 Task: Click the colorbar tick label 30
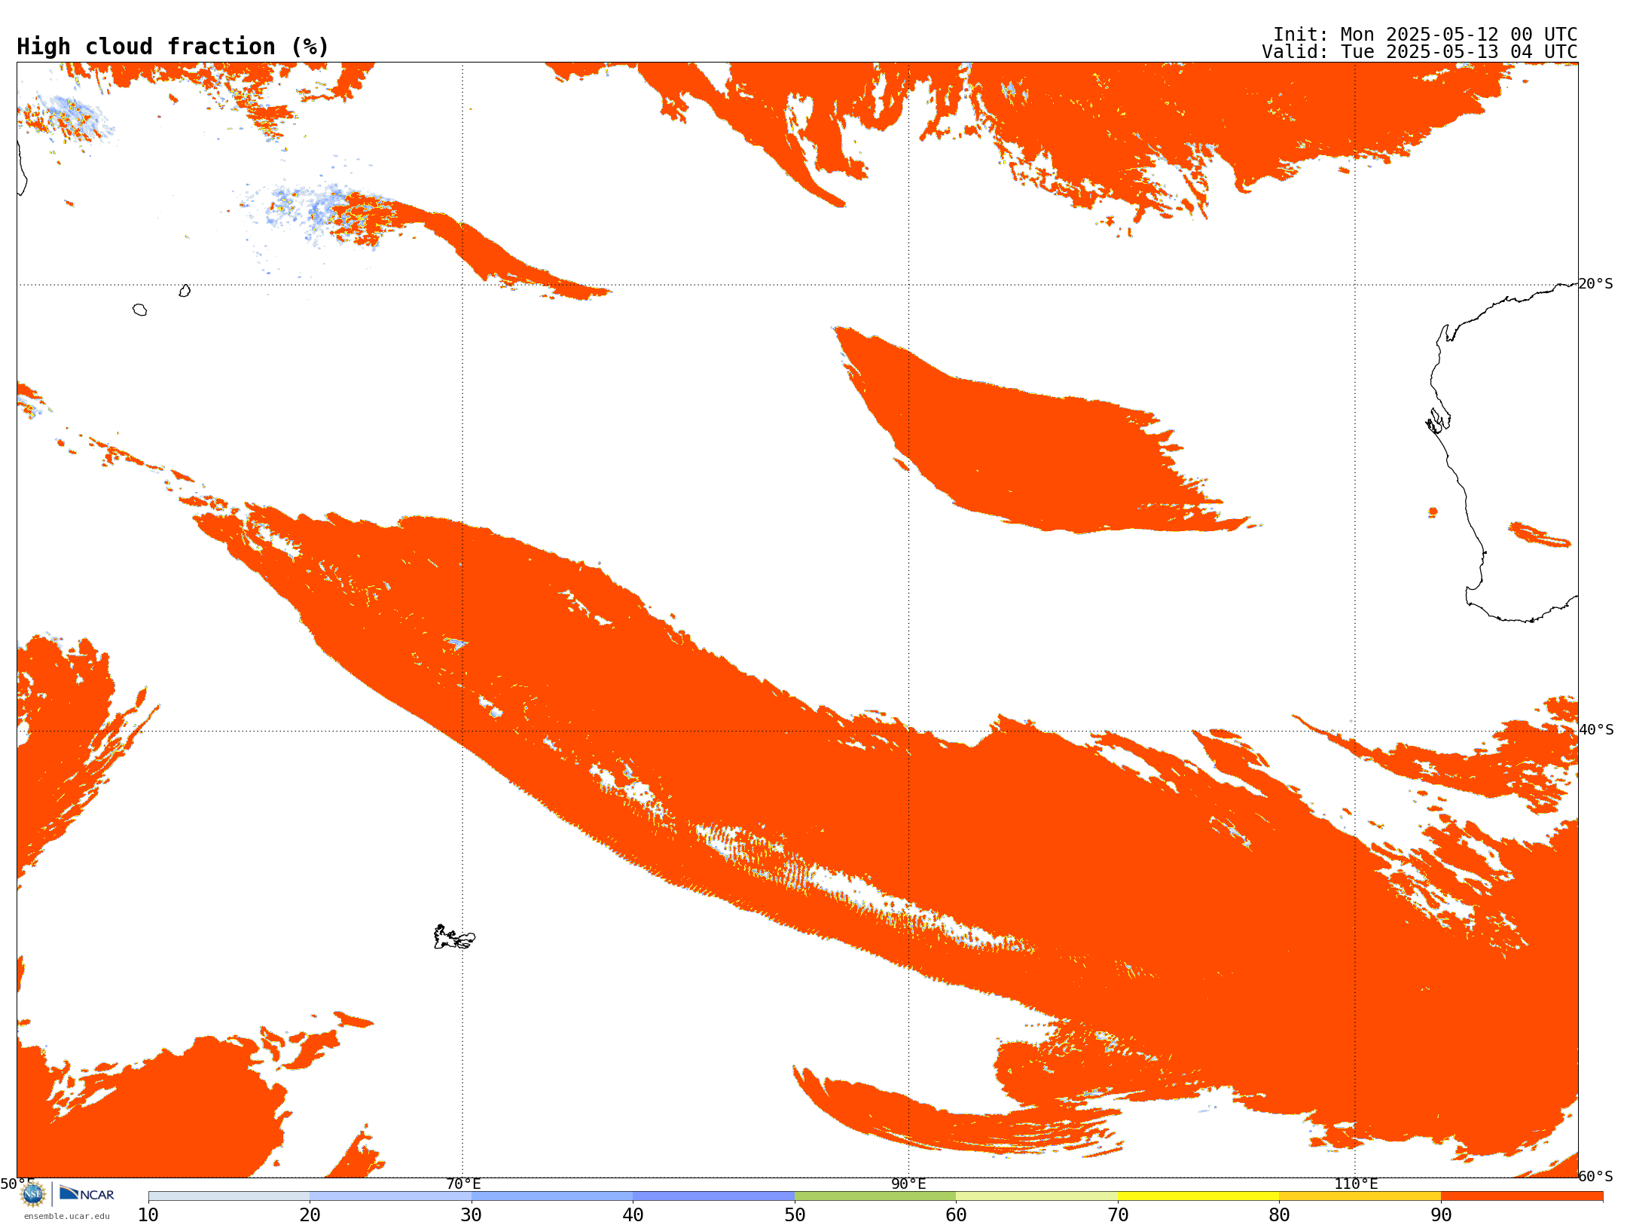point(472,1214)
